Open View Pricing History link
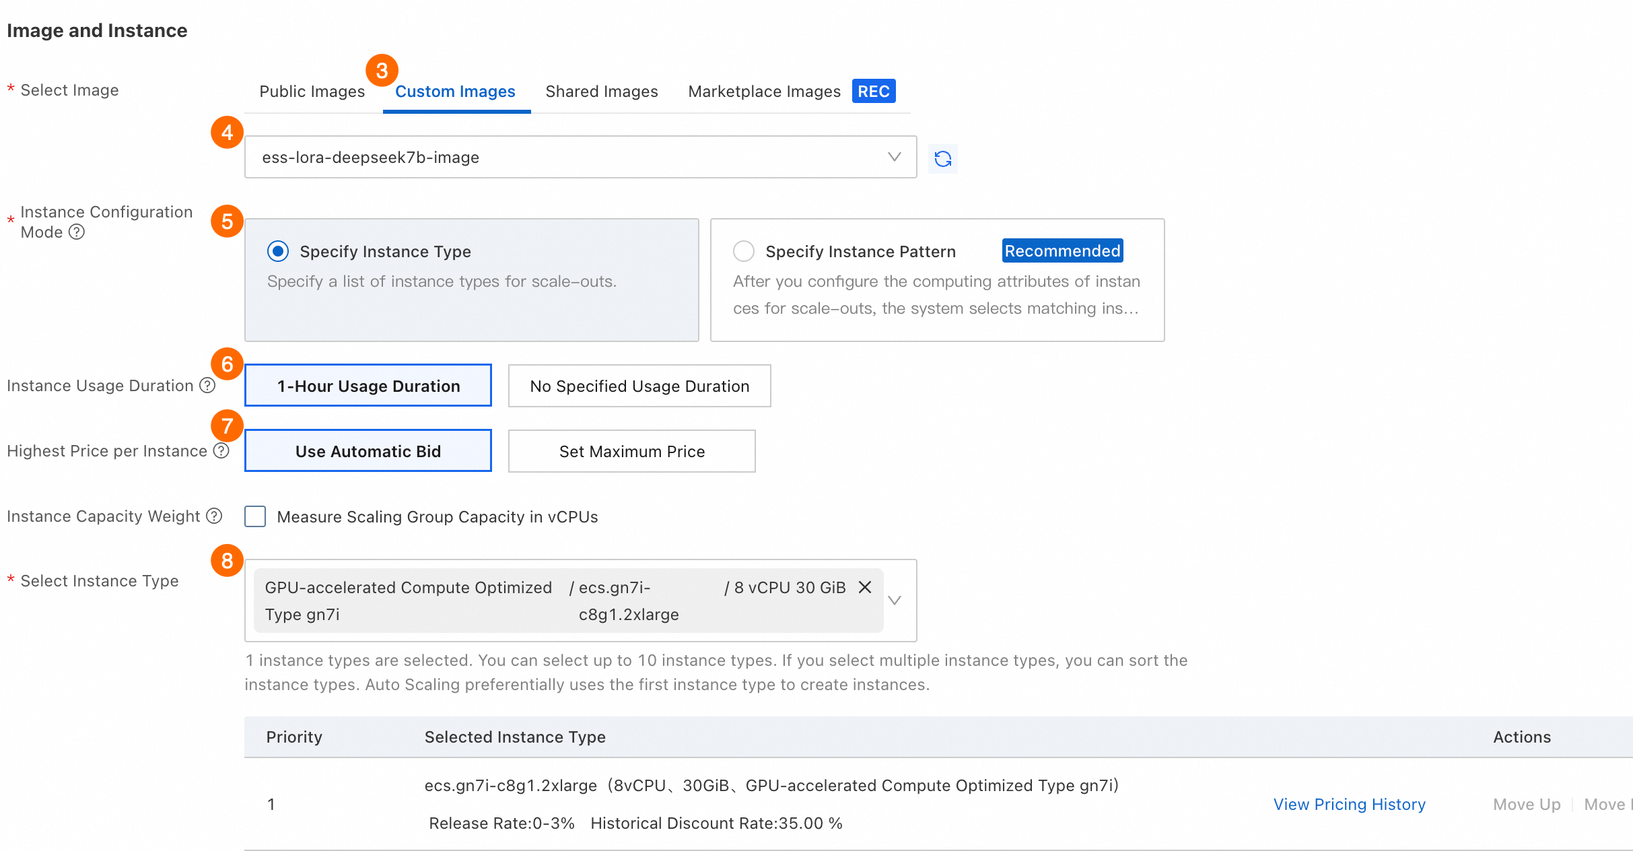This screenshot has height=851, width=1633. point(1349,804)
